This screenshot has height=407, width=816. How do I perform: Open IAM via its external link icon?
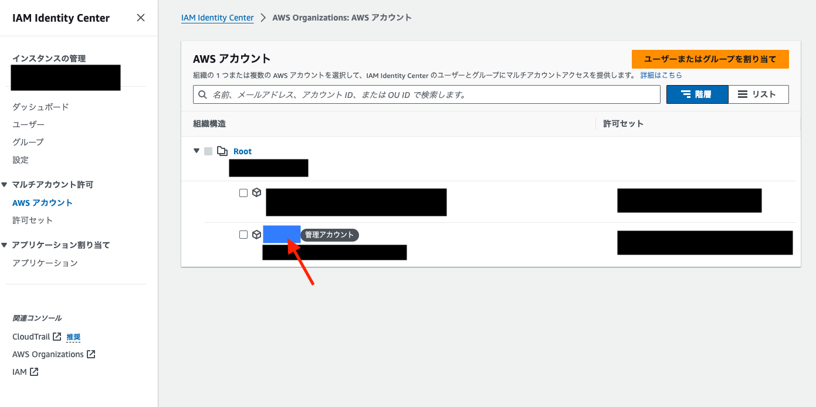tap(33, 371)
